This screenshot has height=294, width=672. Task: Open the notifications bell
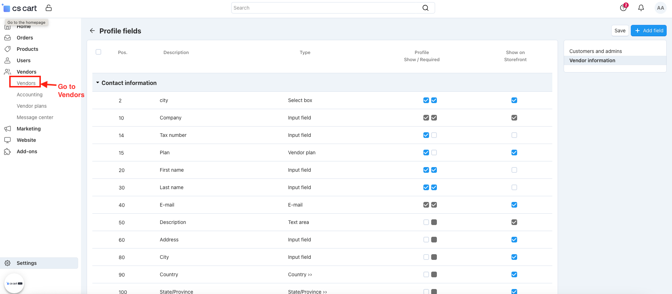point(641,8)
